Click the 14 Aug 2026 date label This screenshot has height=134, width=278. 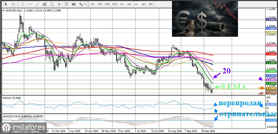click(175, 131)
